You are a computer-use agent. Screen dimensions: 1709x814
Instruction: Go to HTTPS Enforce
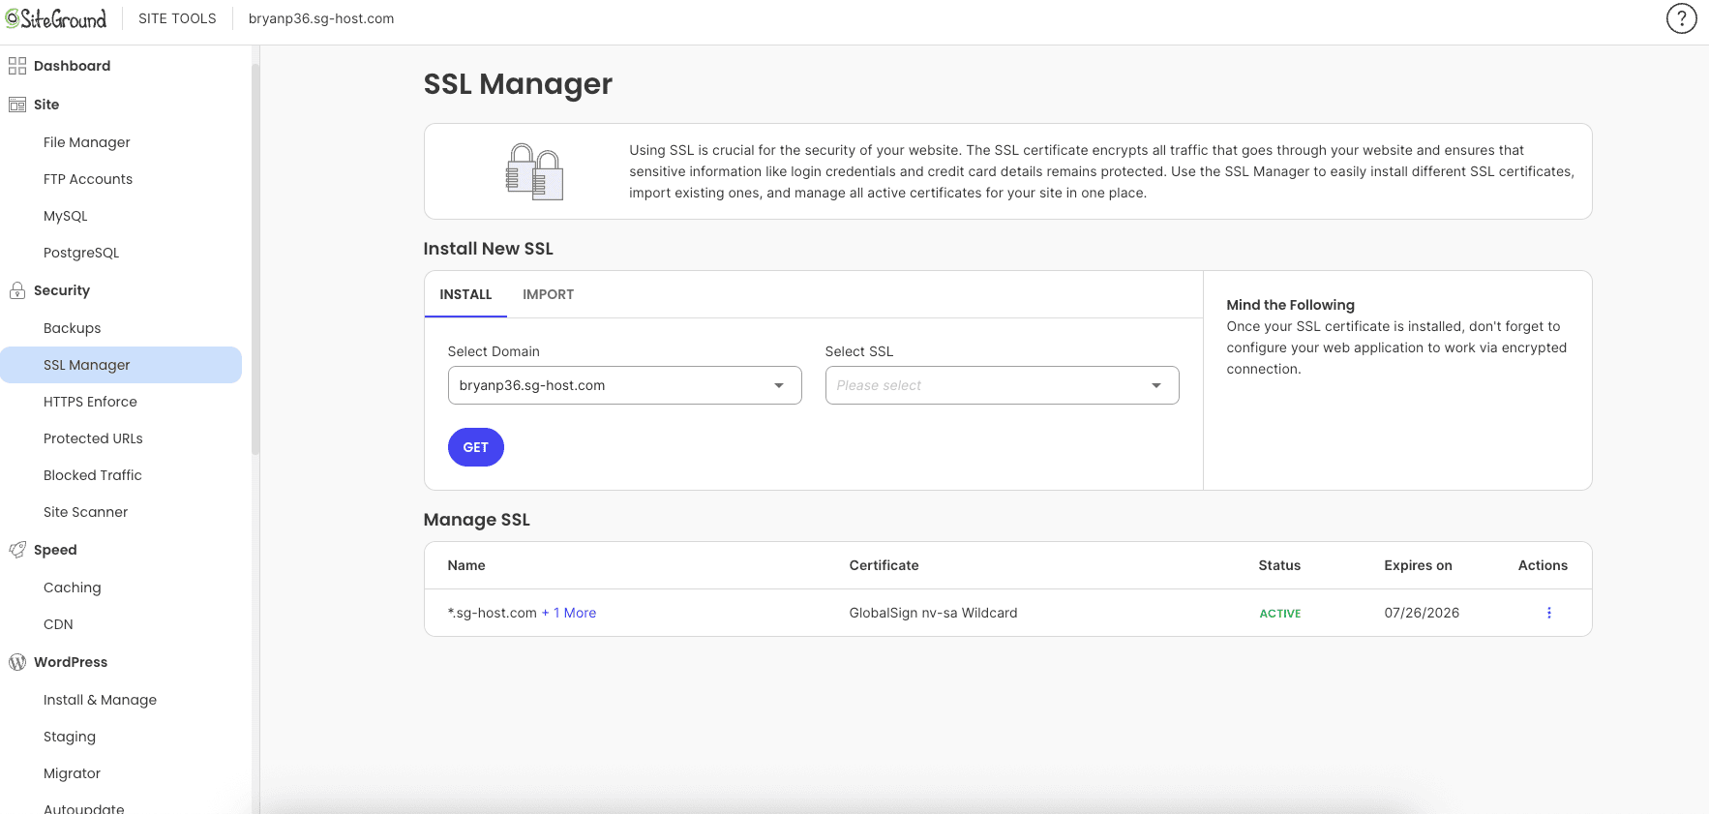tap(90, 402)
